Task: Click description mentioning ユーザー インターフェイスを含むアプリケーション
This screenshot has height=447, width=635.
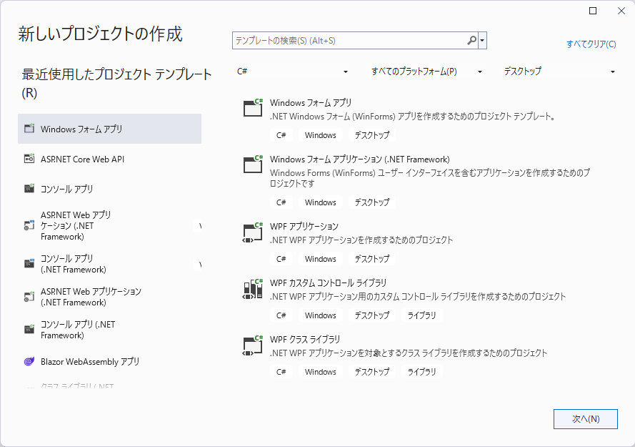Action: pos(430,178)
